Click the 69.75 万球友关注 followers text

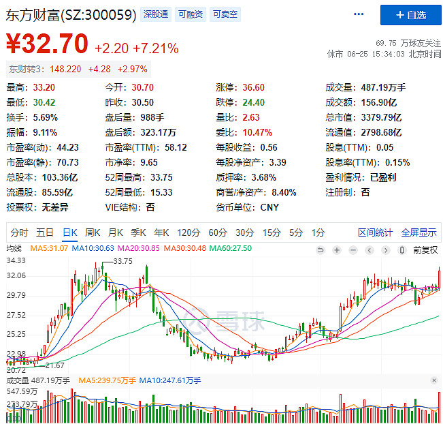tap(408, 43)
